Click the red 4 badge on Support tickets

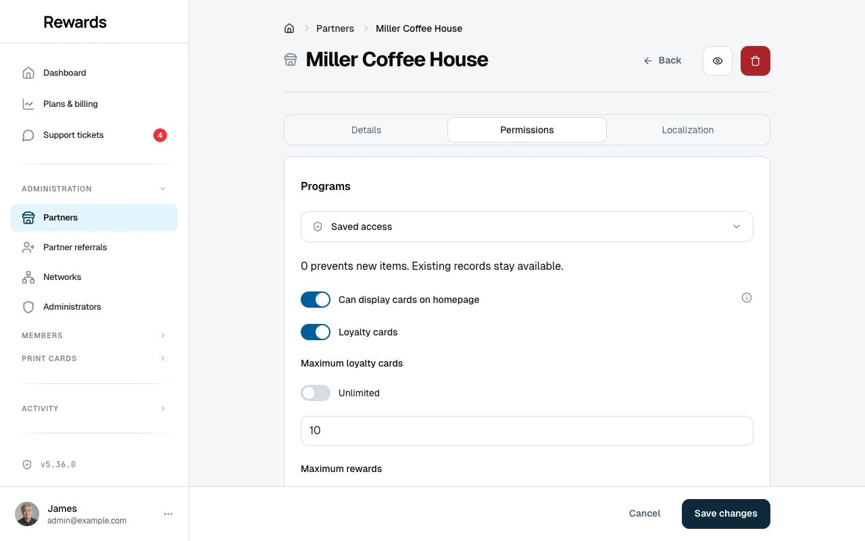pos(160,135)
